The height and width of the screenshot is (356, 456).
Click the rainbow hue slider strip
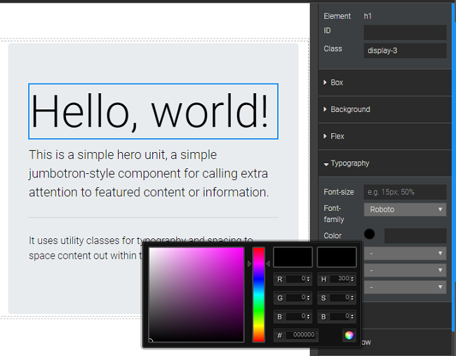(x=259, y=294)
